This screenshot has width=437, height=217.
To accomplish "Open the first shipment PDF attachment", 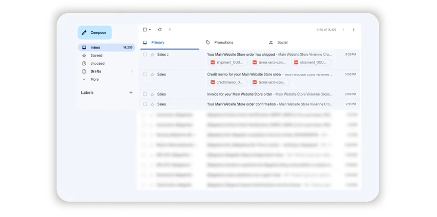I will pyautogui.click(x=227, y=62).
